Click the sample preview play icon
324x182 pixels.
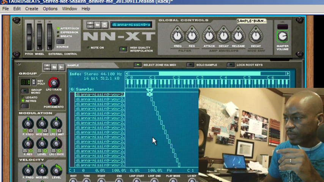61,67
